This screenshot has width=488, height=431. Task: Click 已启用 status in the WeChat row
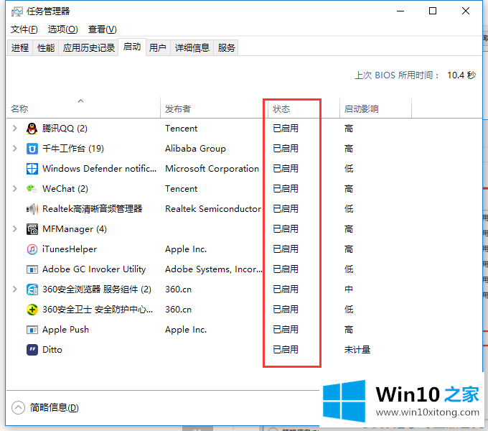click(x=286, y=189)
